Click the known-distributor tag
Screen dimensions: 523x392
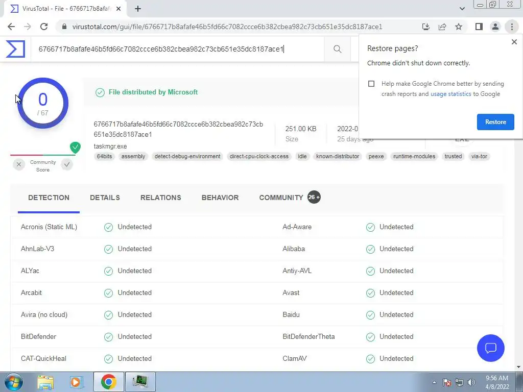tap(338, 156)
